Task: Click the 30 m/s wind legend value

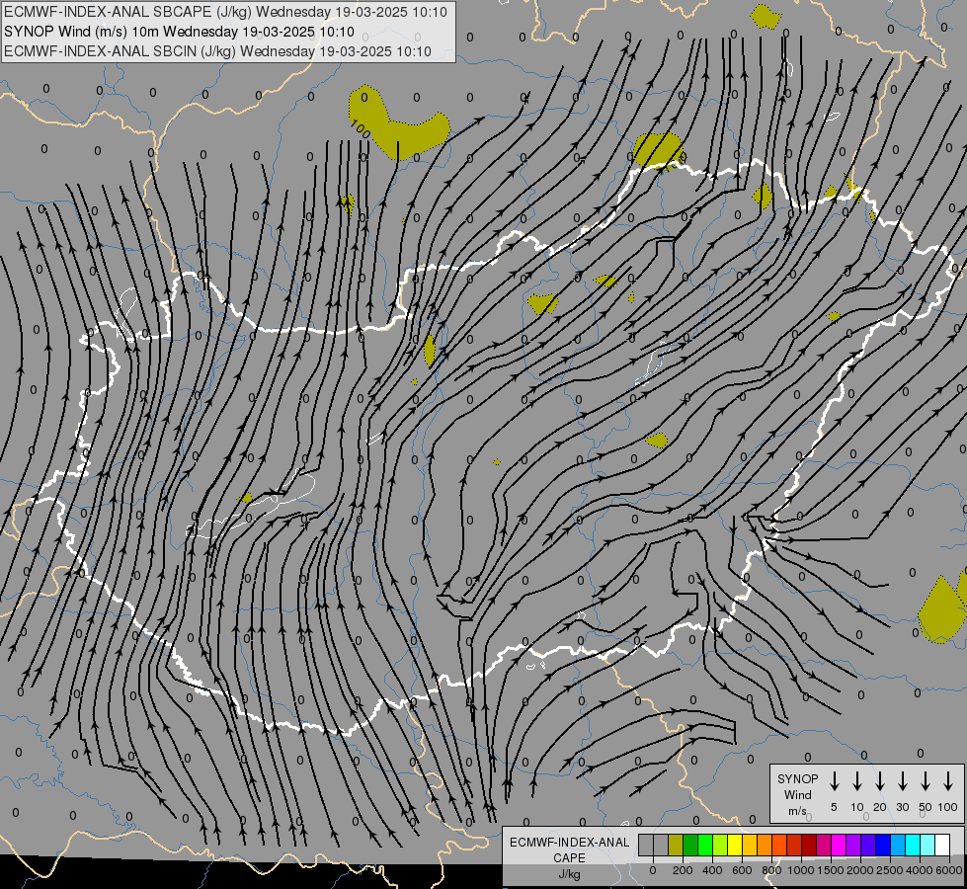Action: (x=902, y=807)
